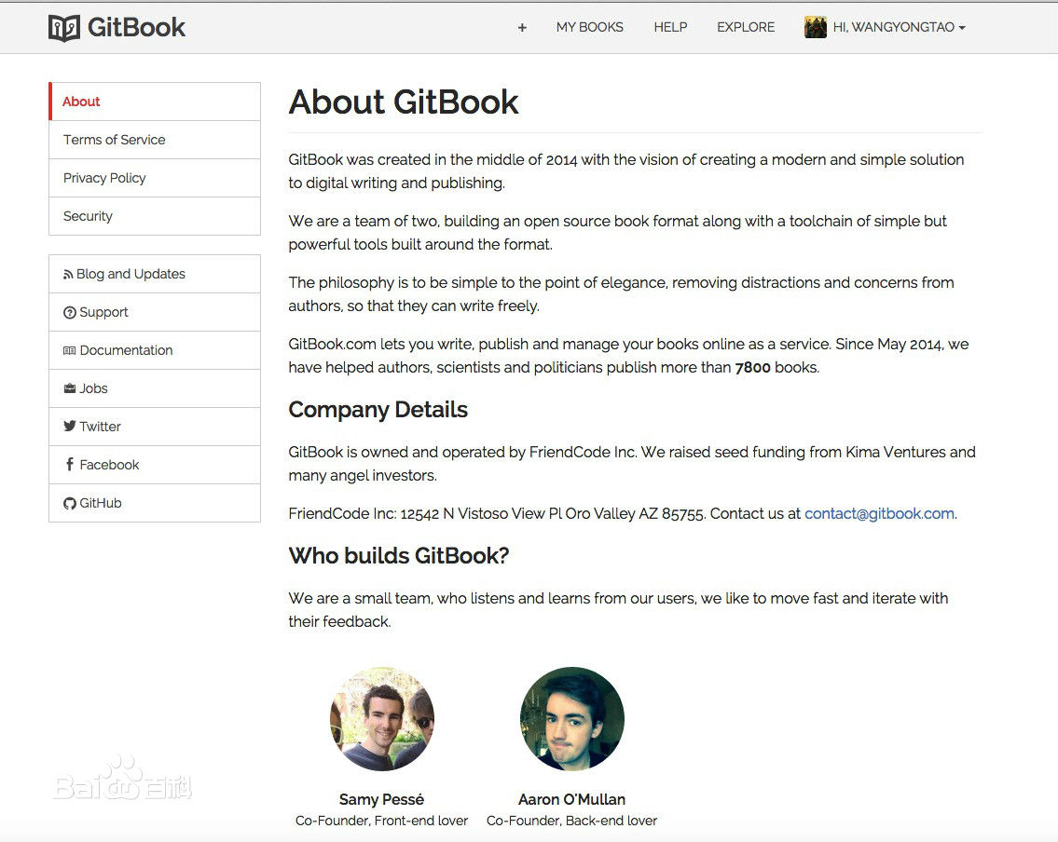Click the GitHub octocat icon

coord(70,504)
